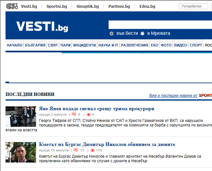Open the БЪЛГАРИЯ section
Viewport: 212px width, 171px height.
tap(35, 45)
